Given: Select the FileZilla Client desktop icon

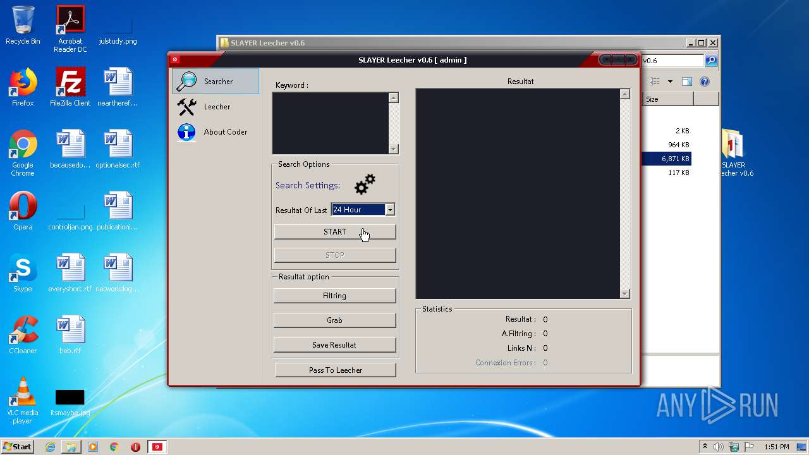Looking at the screenshot, I should (x=70, y=87).
